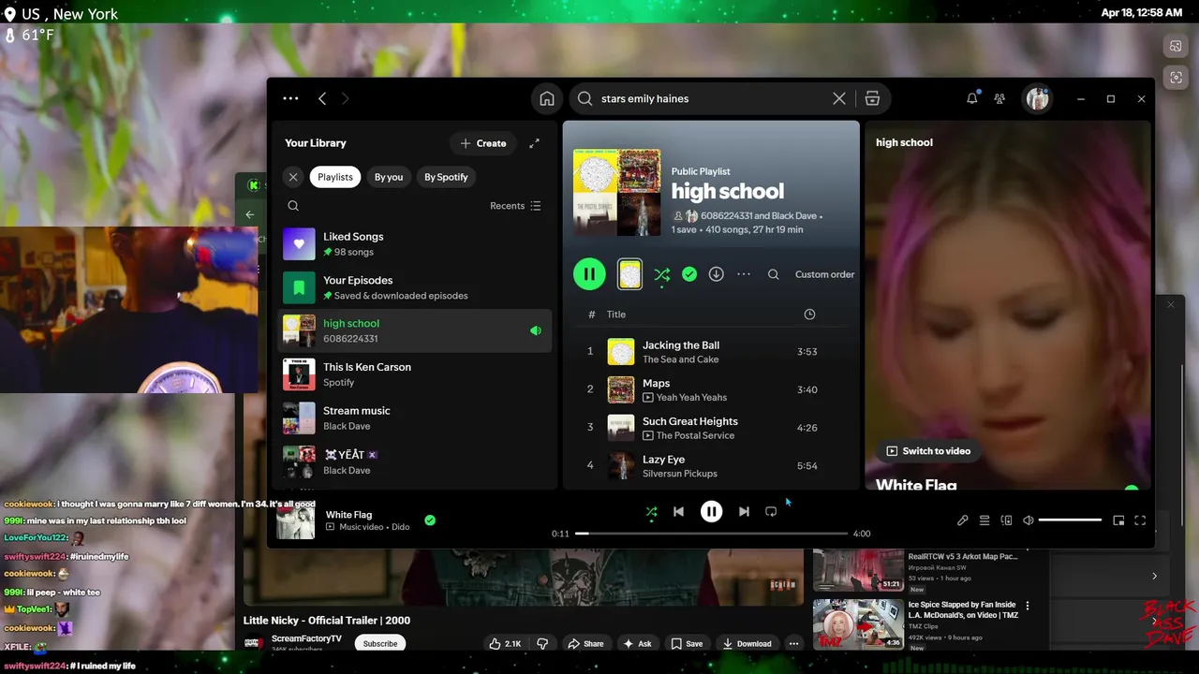This screenshot has height=674, width=1199.
Task: Select the By Spotify filter chip
Action: coord(446,177)
